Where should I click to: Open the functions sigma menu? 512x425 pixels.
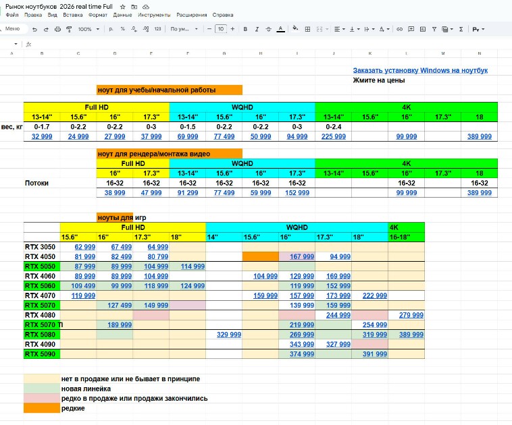point(461,30)
